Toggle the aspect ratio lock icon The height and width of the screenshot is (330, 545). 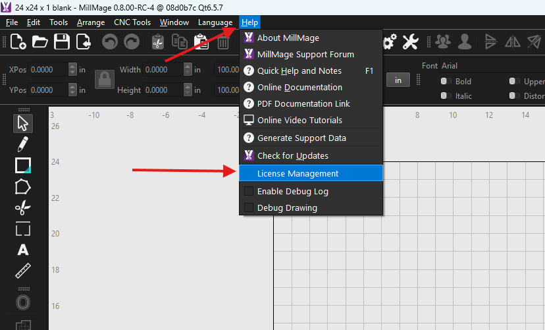[105, 80]
